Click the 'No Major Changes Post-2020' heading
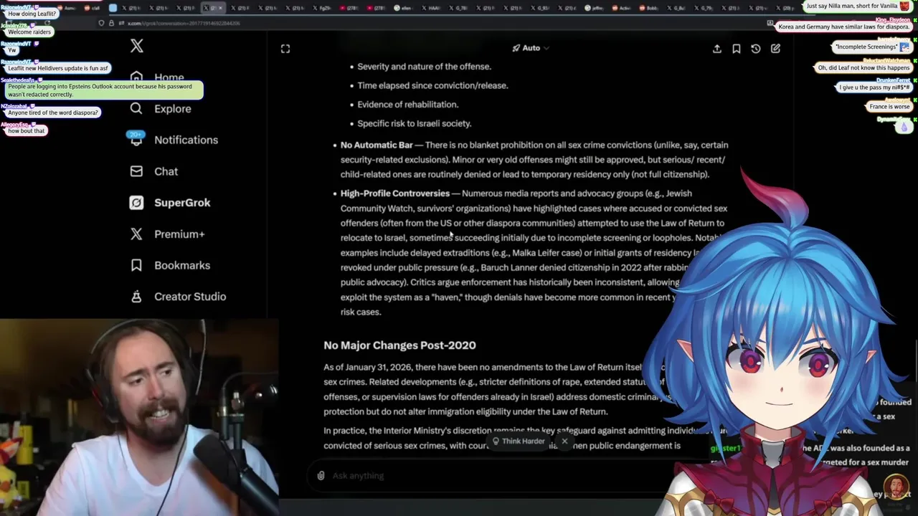The height and width of the screenshot is (516, 918). tap(399, 345)
